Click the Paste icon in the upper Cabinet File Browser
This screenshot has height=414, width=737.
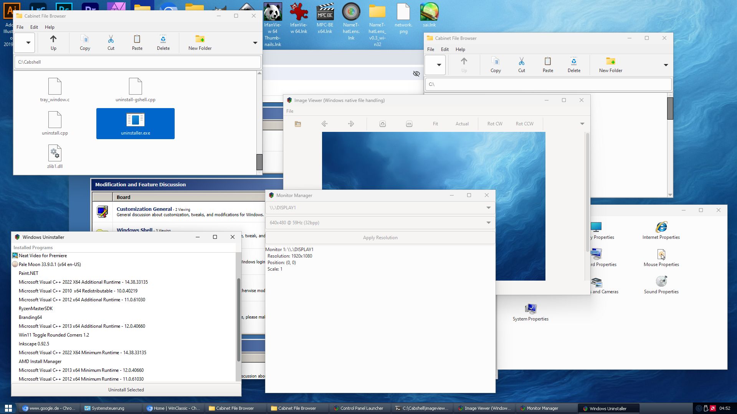(137, 42)
